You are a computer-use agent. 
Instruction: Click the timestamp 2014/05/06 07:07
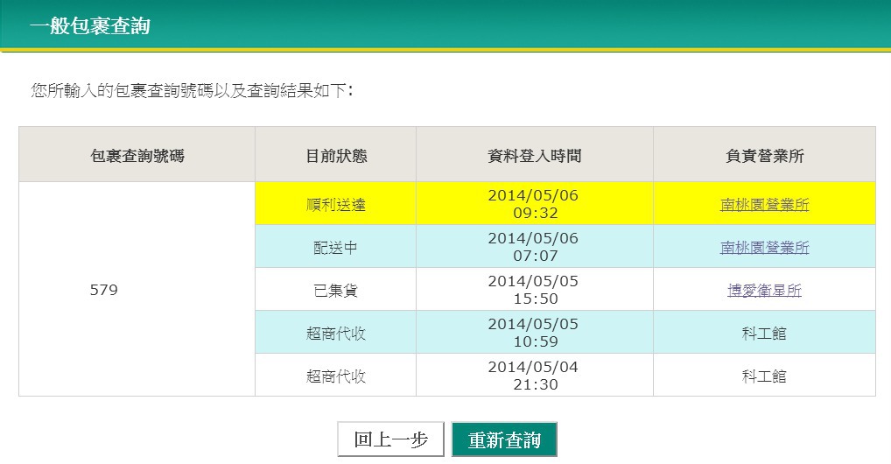coord(534,246)
